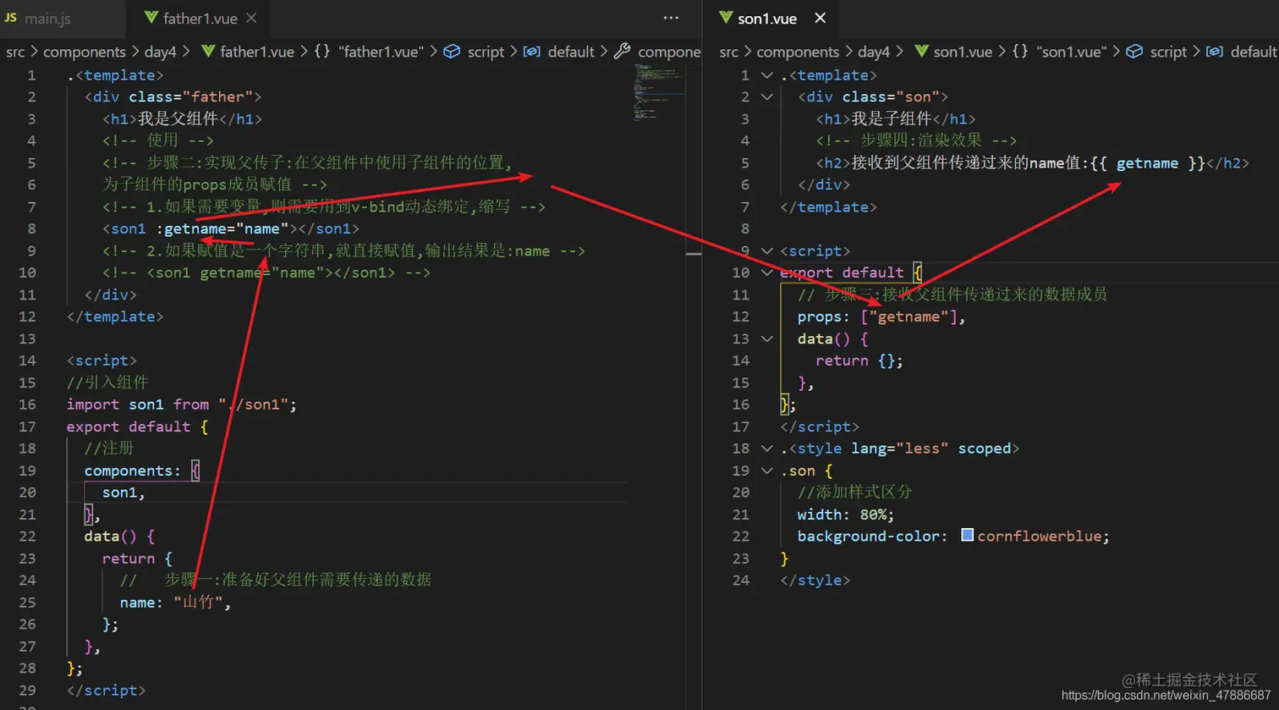Click the braces "son1.vue" symbol breadcrumb

(x=1059, y=52)
